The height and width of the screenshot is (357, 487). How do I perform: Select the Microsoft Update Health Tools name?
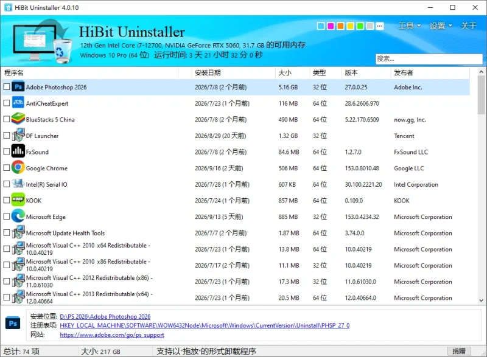click(65, 233)
